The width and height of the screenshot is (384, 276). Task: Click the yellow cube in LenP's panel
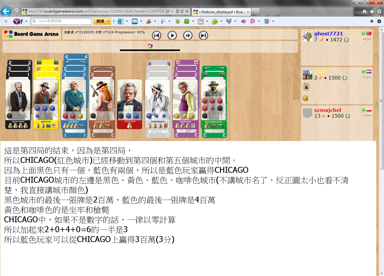[305, 98]
